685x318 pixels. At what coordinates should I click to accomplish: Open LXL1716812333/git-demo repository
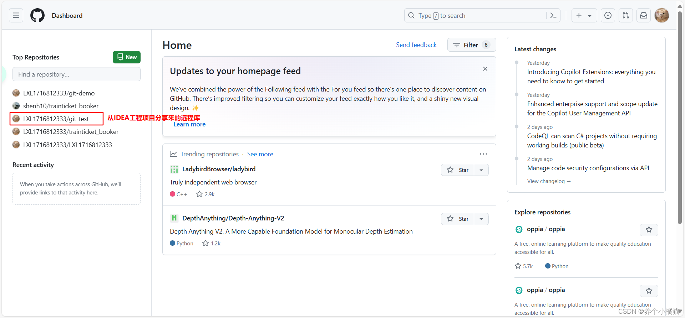[59, 93]
